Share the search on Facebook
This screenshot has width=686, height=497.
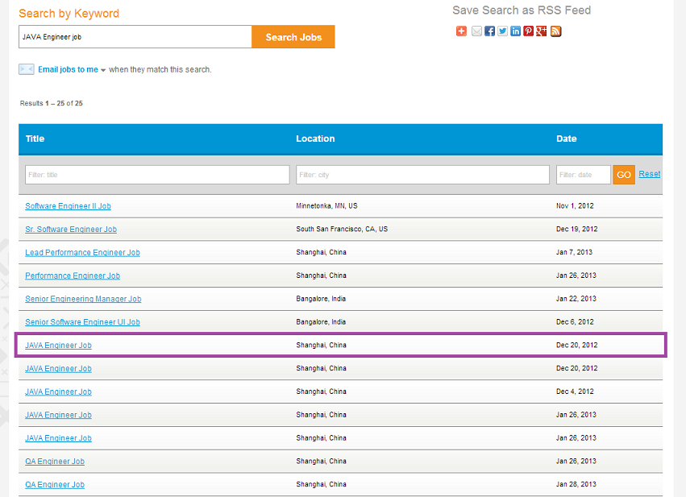pyautogui.click(x=489, y=31)
